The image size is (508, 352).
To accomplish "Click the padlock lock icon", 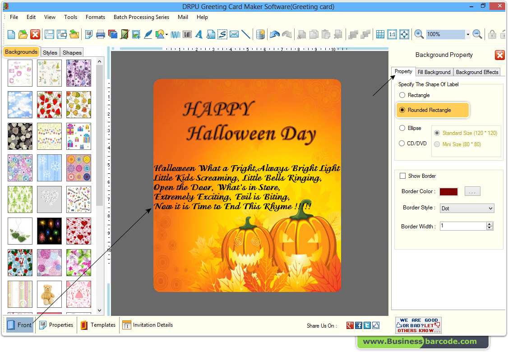I will click(492, 34).
